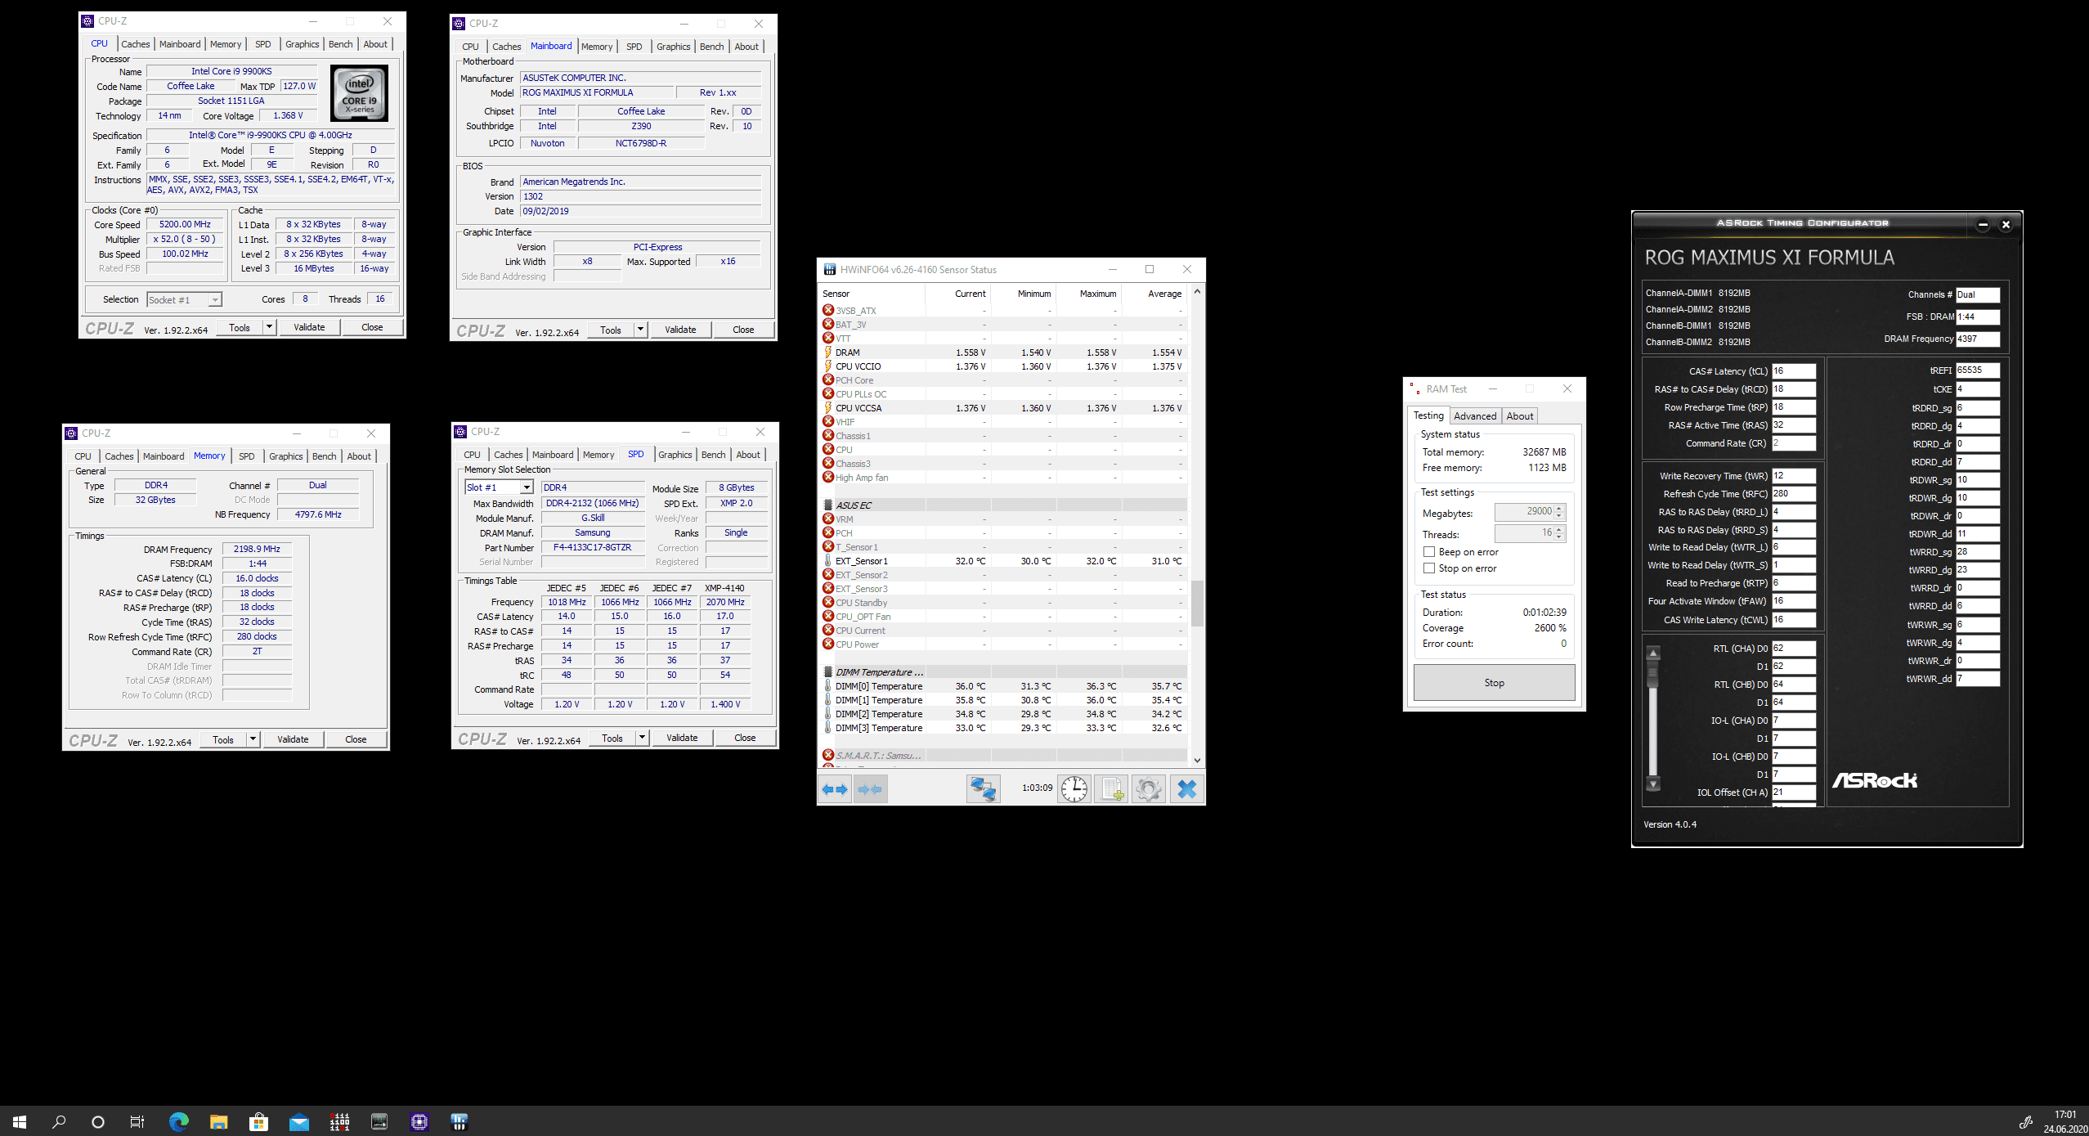Minimize ASRock Timing Configurator window
Viewport: 2089px width, 1136px height.
point(1983,224)
